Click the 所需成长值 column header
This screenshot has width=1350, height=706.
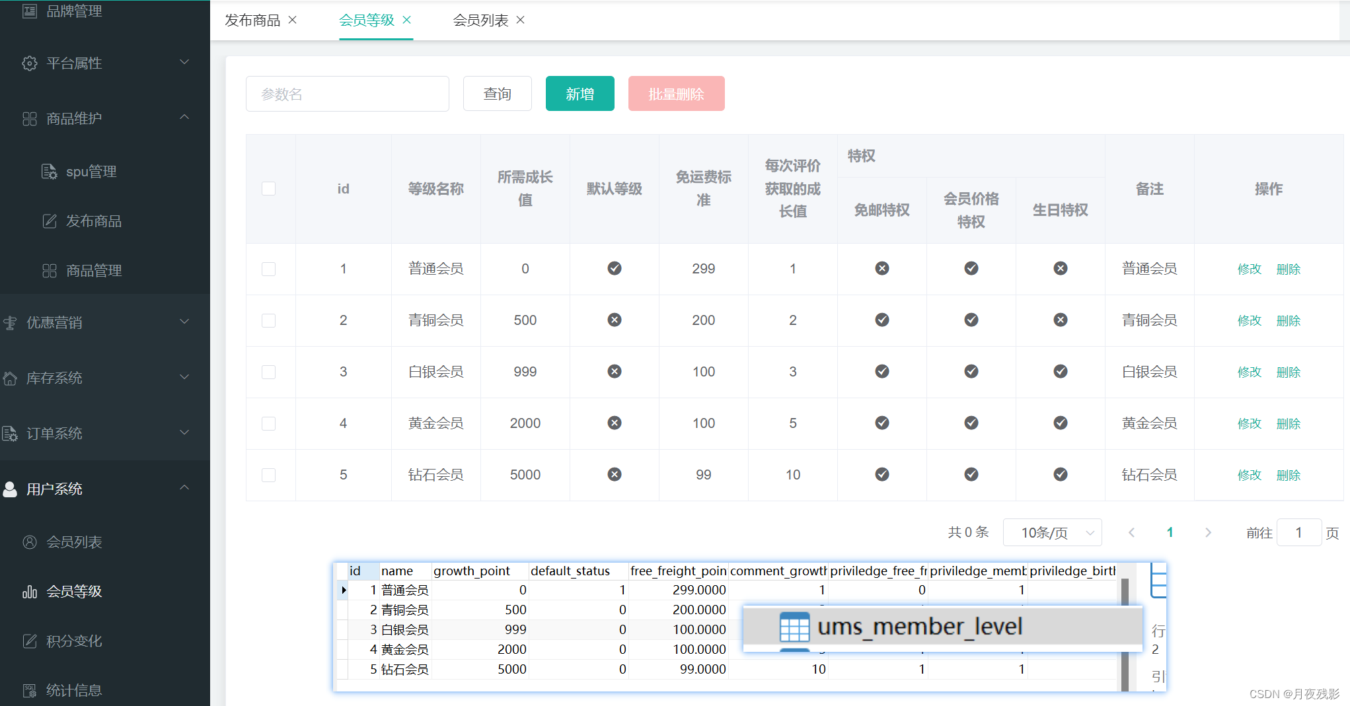click(525, 189)
